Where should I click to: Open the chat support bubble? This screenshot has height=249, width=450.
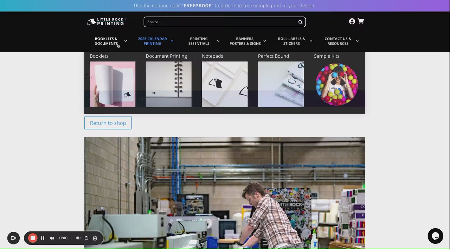coord(435,236)
